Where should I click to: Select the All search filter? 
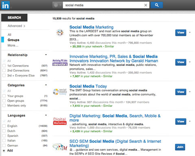pos(9,35)
